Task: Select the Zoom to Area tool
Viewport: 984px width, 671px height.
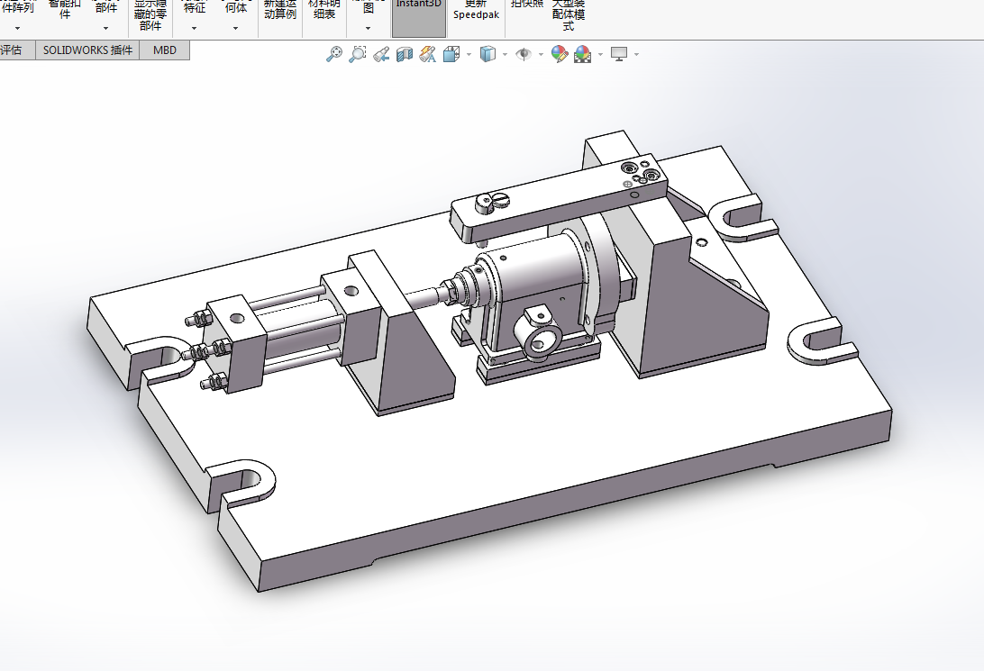Action: click(357, 54)
